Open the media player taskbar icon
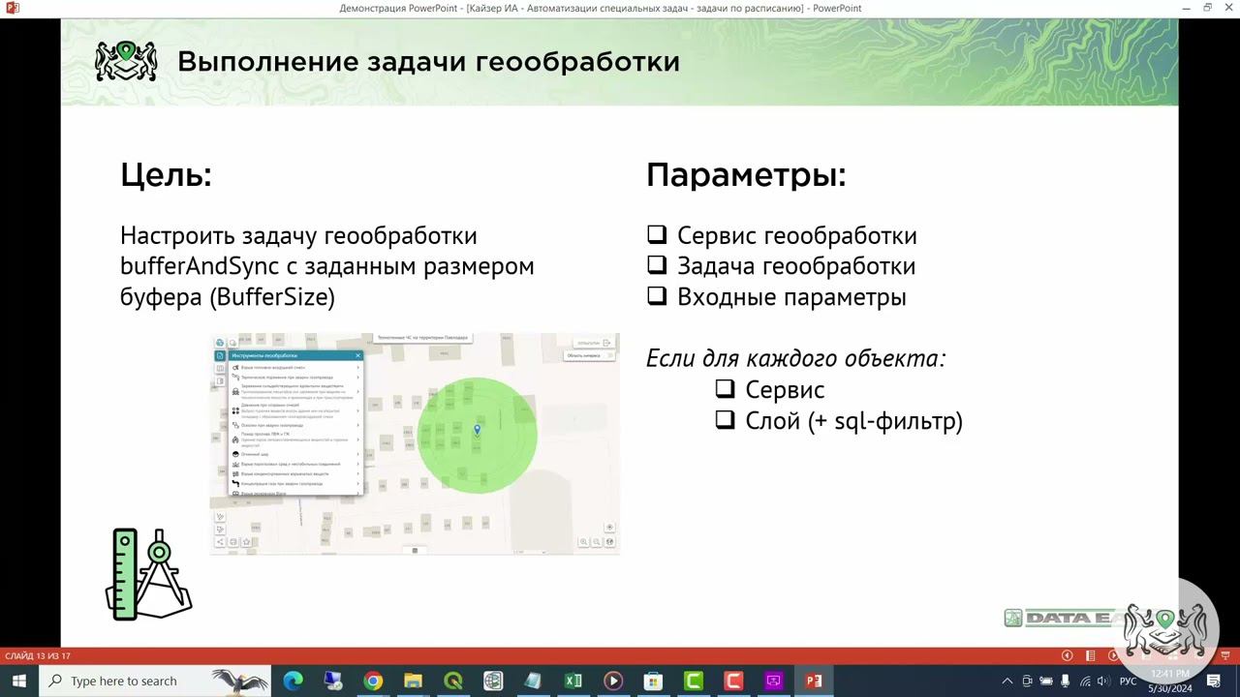 pos(613,681)
